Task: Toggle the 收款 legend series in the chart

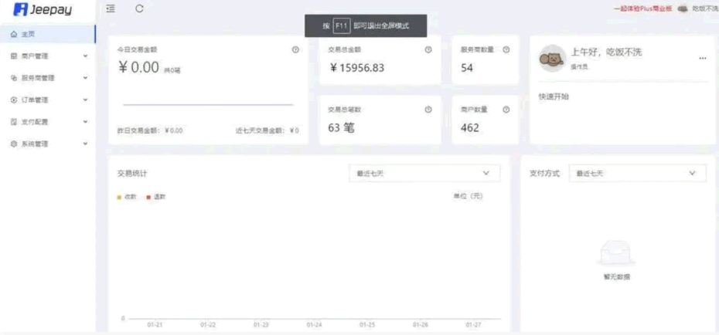Action: (x=127, y=197)
